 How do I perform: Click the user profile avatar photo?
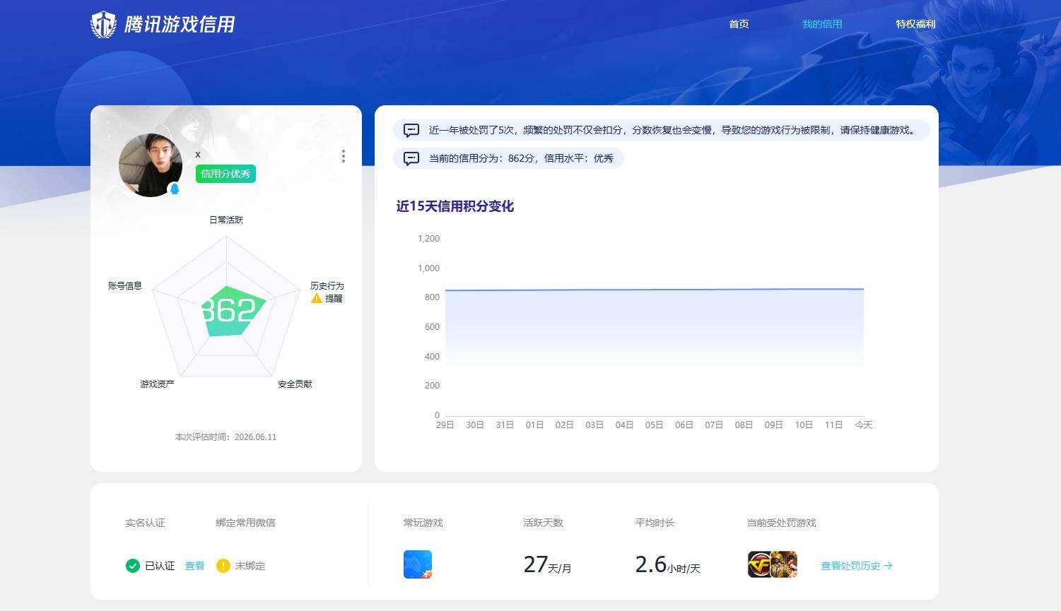pyautogui.click(x=151, y=165)
